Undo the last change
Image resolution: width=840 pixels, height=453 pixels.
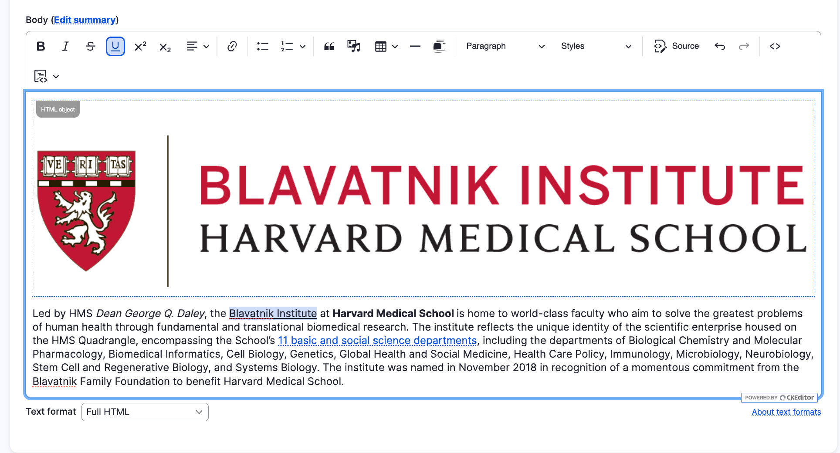pos(720,46)
